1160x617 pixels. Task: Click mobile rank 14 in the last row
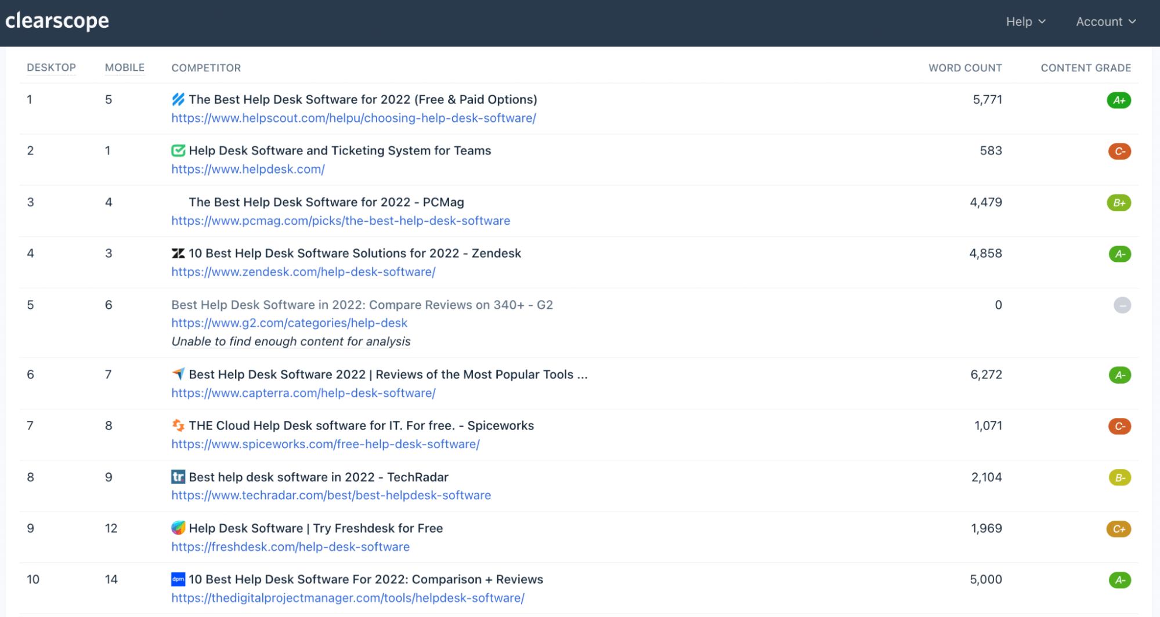coord(111,579)
